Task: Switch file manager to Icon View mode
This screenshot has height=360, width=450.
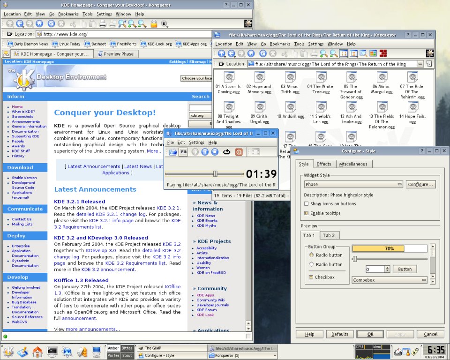Action: click(x=344, y=53)
